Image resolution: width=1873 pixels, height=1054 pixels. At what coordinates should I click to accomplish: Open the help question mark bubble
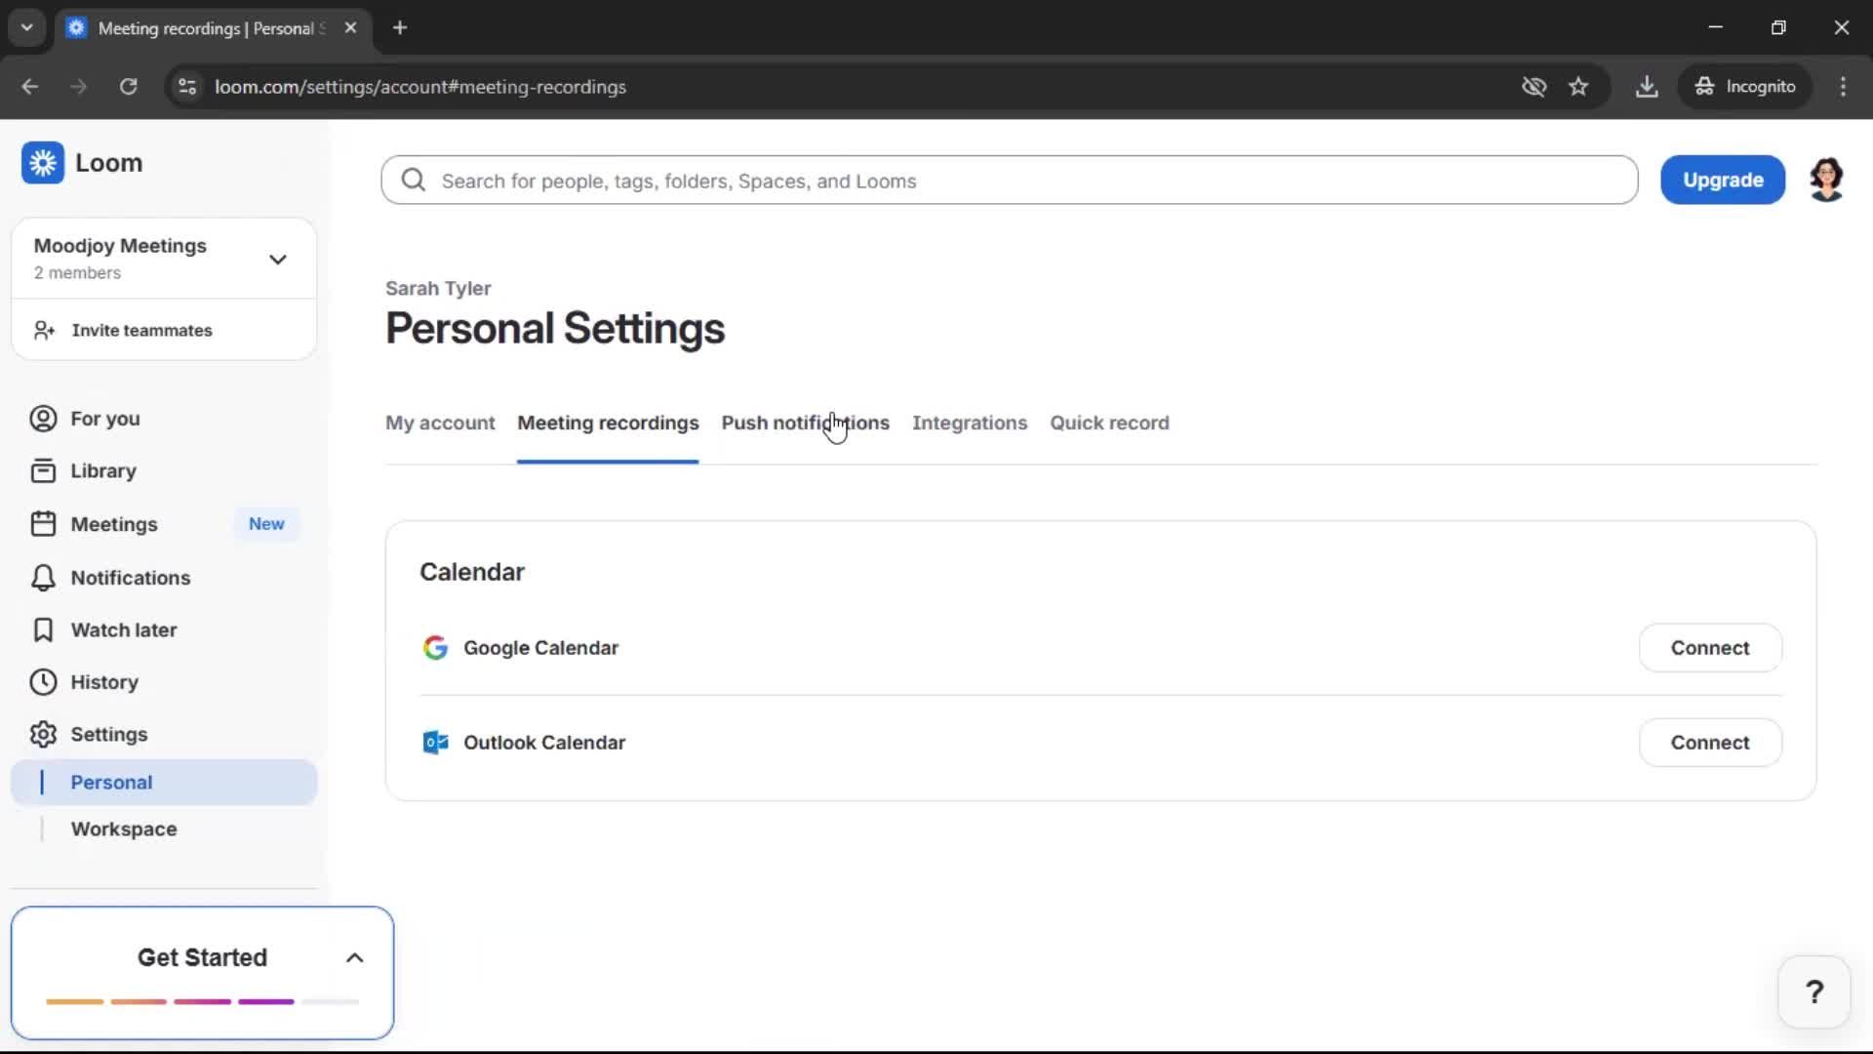tap(1813, 991)
